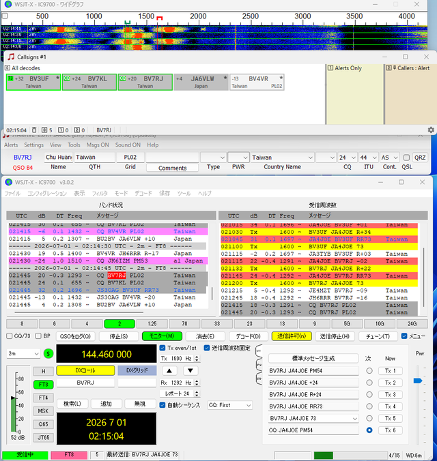Select the BV3UF callsign tile

pos(33,82)
